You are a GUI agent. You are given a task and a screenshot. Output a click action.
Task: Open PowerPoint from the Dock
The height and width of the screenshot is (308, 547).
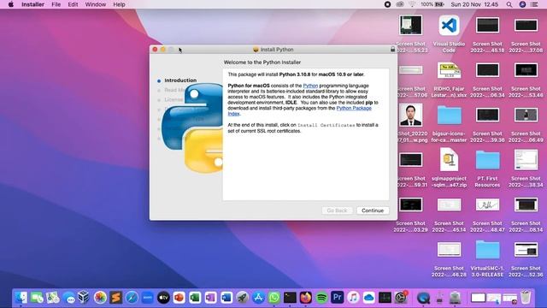[x=179, y=298]
